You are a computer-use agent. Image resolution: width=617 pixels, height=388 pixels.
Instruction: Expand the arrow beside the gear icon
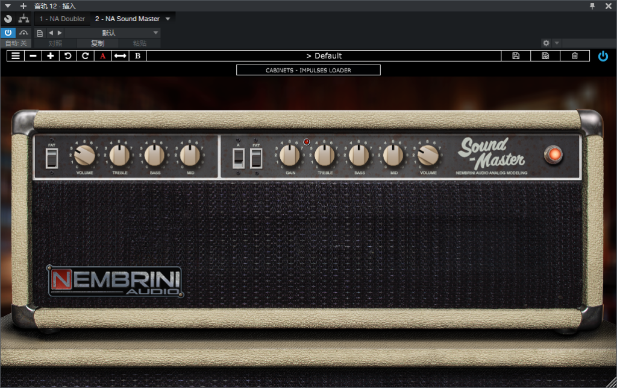coord(556,43)
